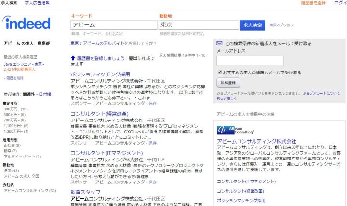Open 東京でアビームのアルバイト link
The width and height of the screenshot is (347, 206).
coord(97,43)
